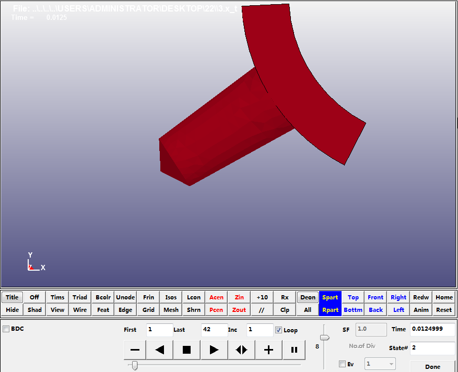458x372 pixels.
Task: Click the SF scale factor field
Action: (371, 329)
